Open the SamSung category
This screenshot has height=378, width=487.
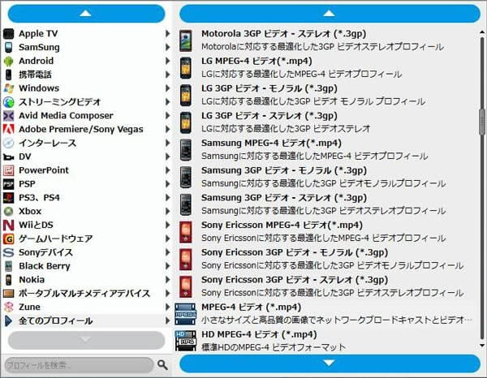87,47
